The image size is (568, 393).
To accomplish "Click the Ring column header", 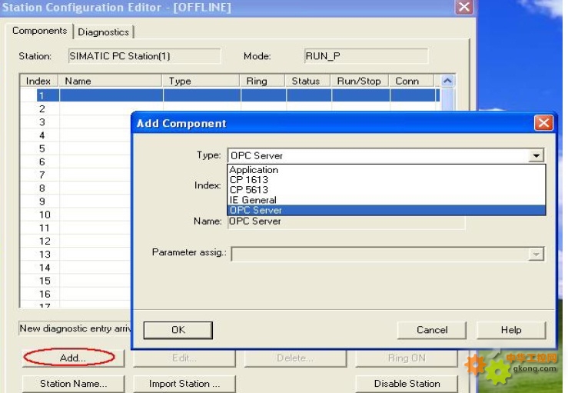I will pos(263,81).
